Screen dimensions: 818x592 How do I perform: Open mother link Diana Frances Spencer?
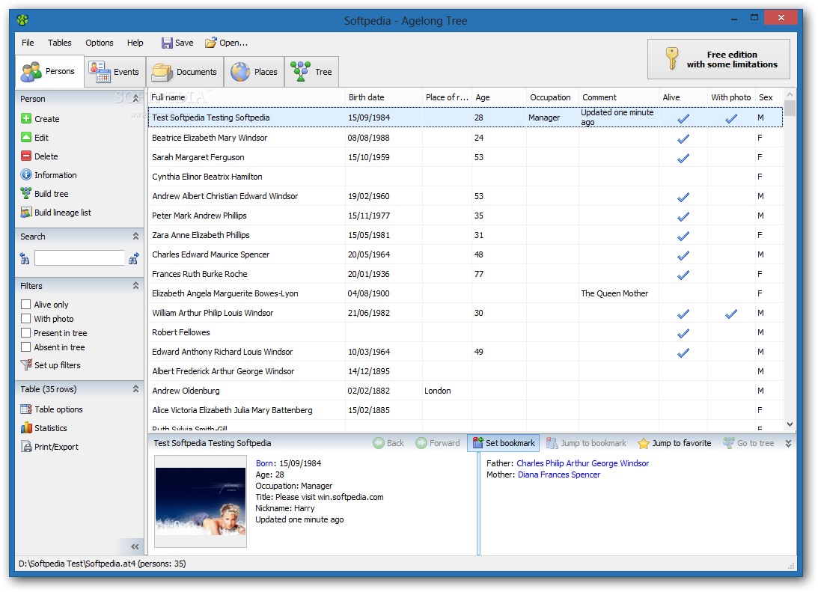[559, 474]
